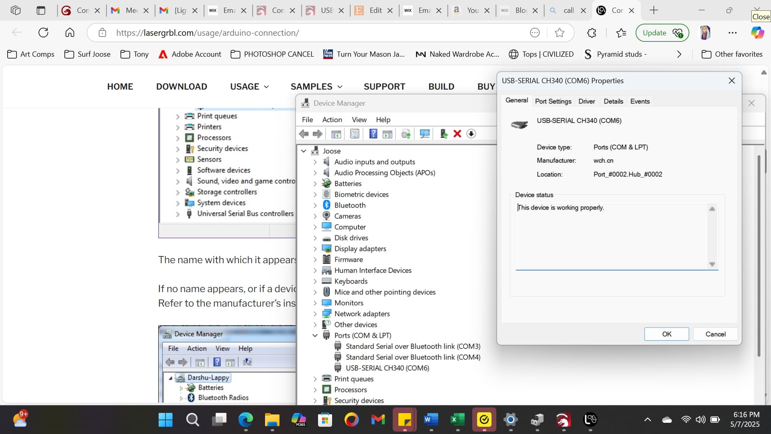This screenshot has width=771, height=434.
Task: Select USB-SERIAL CH340 (COM6) tree item
Action: pos(387,368)
